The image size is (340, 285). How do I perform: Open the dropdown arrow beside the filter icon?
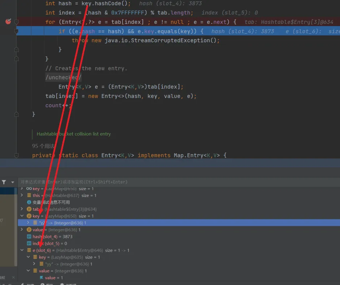click(13, 182)
